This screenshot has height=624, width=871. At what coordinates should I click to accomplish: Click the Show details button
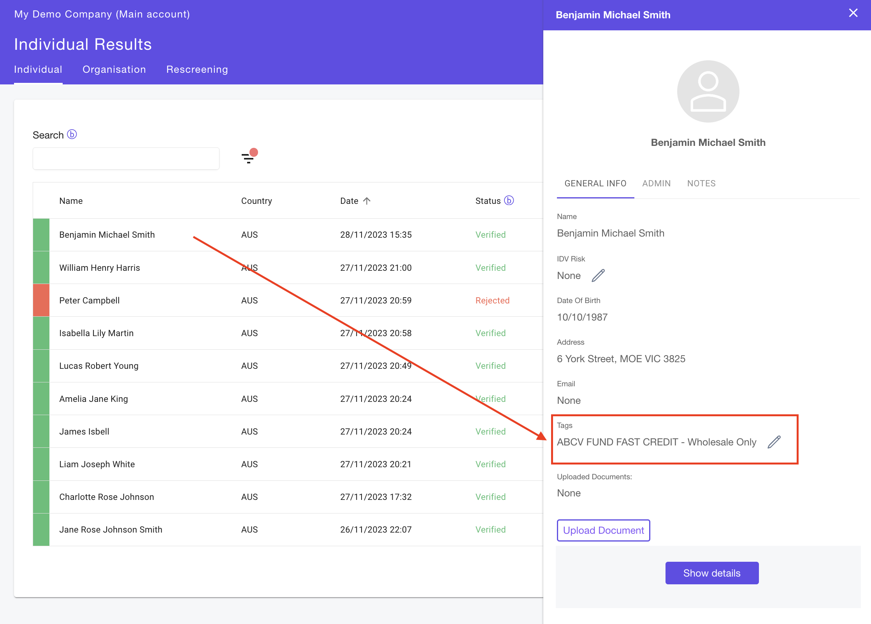click(711, 573)
